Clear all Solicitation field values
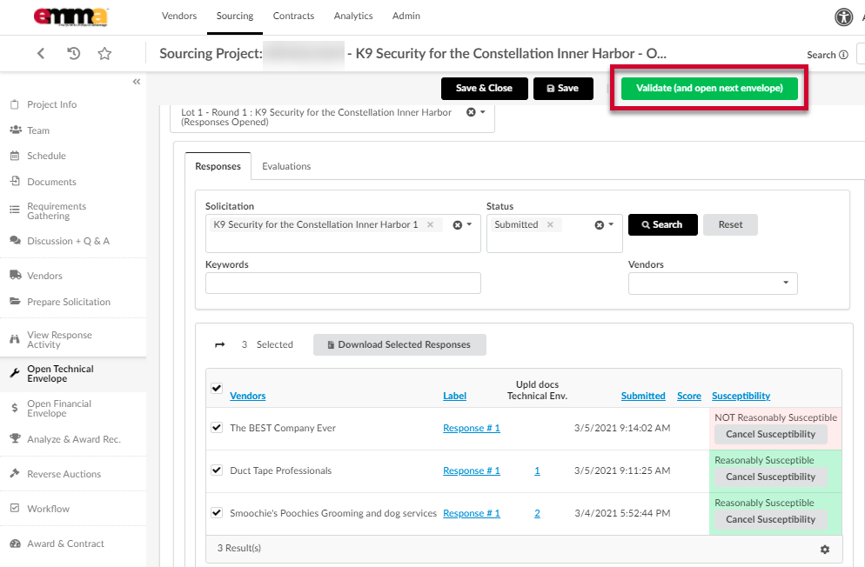The image size is (865, 567). point(458,225)
